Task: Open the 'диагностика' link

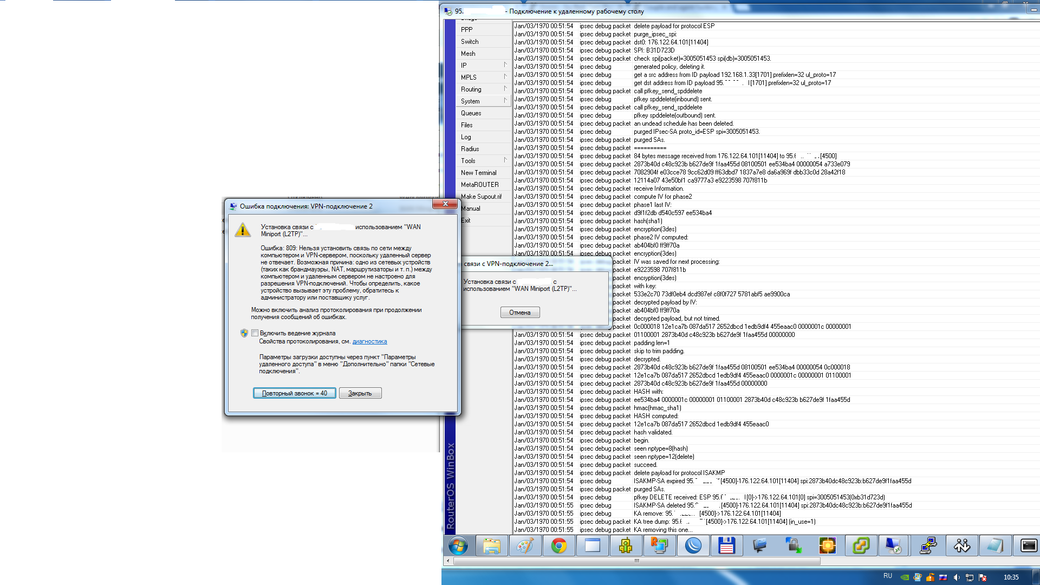Action: [x=369, y=342]
